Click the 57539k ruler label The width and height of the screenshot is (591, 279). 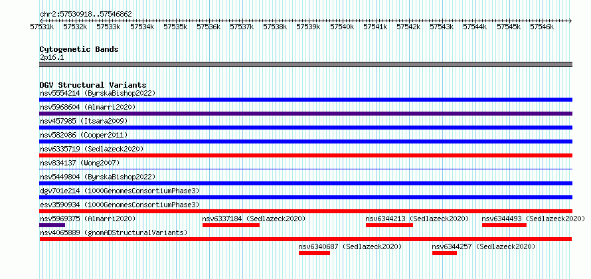[309, 27]
